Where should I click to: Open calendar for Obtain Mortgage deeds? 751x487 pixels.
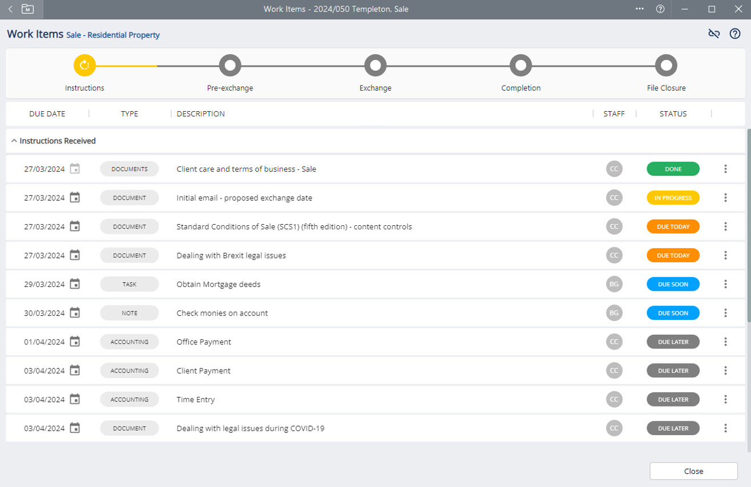[x=75, y=284]
